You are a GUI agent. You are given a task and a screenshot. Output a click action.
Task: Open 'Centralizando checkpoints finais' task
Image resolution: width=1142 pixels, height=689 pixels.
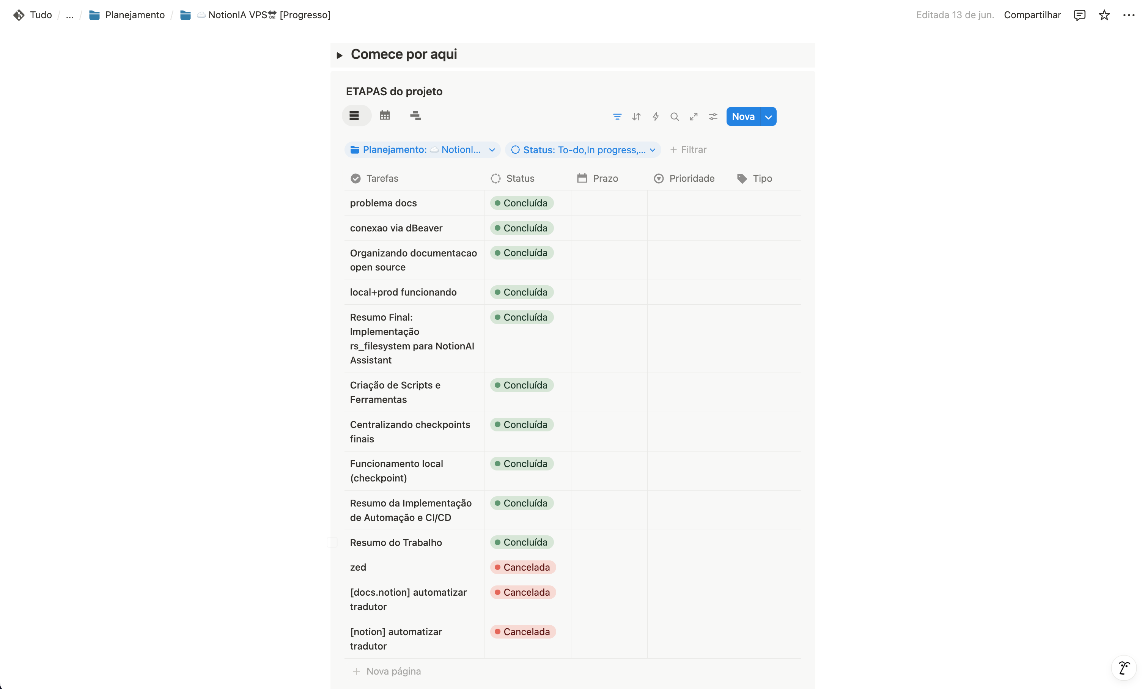click(x=410, y=431)
